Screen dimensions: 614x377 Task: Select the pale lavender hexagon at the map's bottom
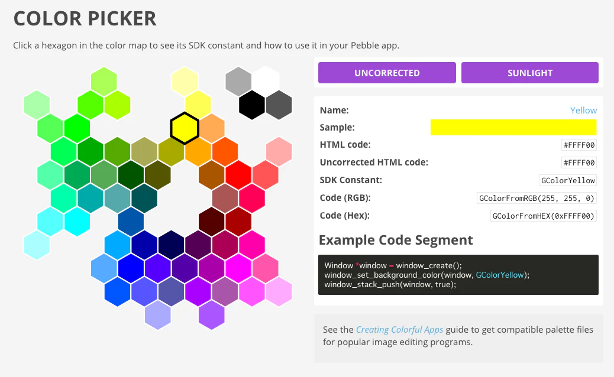point(158,315)
